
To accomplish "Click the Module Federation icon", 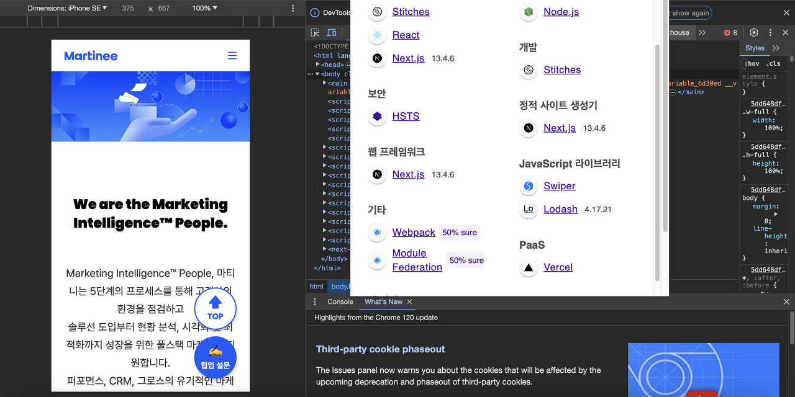I will [377, 261].
